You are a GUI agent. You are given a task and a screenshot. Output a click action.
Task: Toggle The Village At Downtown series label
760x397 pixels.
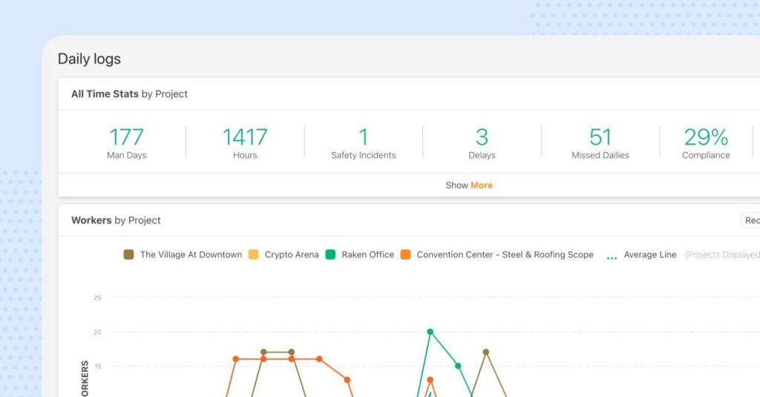(191, 255)
